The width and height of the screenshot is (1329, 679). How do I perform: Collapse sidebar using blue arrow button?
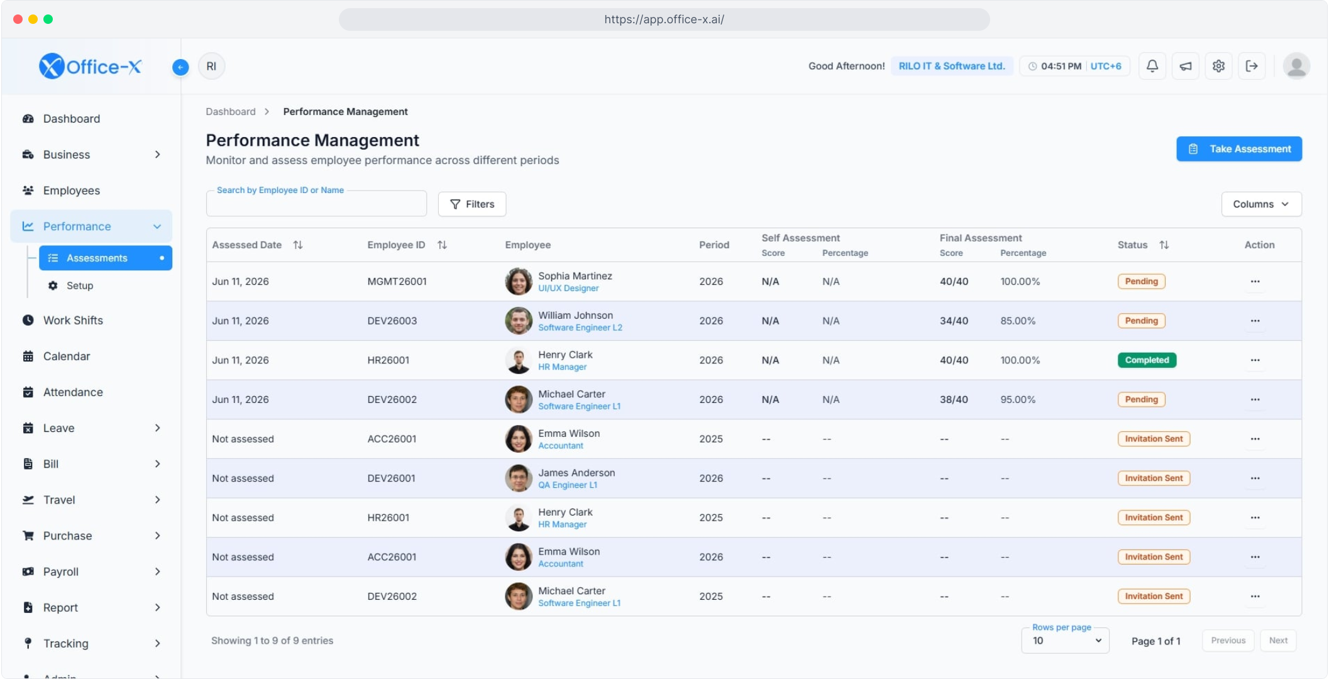pyautogui.click(x=180, y=67)
